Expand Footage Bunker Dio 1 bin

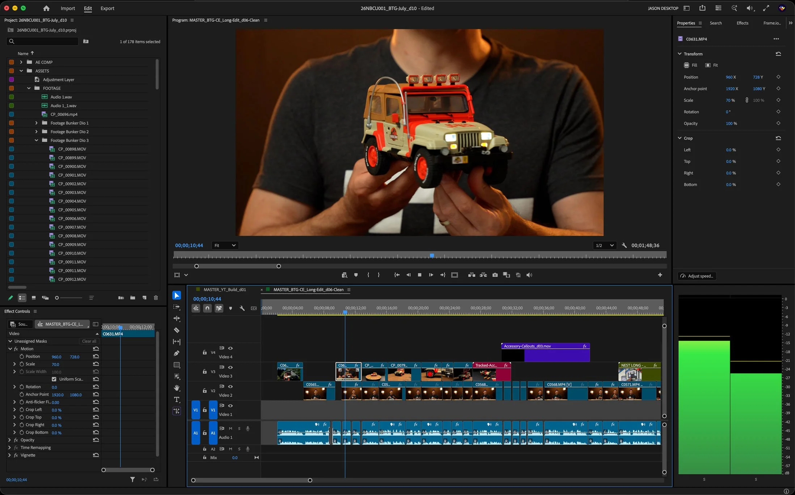click(x=36, y=123)
